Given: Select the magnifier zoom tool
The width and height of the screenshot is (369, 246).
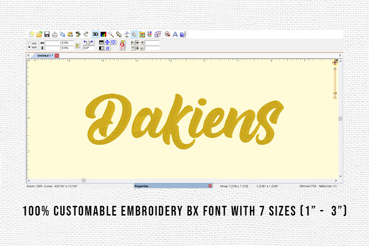Looking at the screenshot, I should [111, 34].
